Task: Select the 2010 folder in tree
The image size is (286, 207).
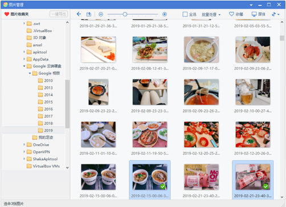Action: [x=46, y=81]
